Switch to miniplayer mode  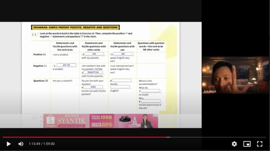247,144
